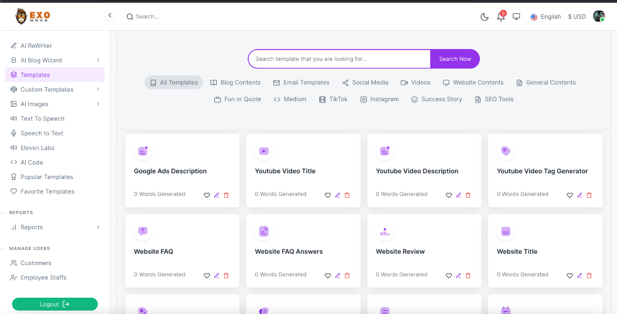Favorite the Website Review template
Screen dimensions: 617x314
coord(449,276)
